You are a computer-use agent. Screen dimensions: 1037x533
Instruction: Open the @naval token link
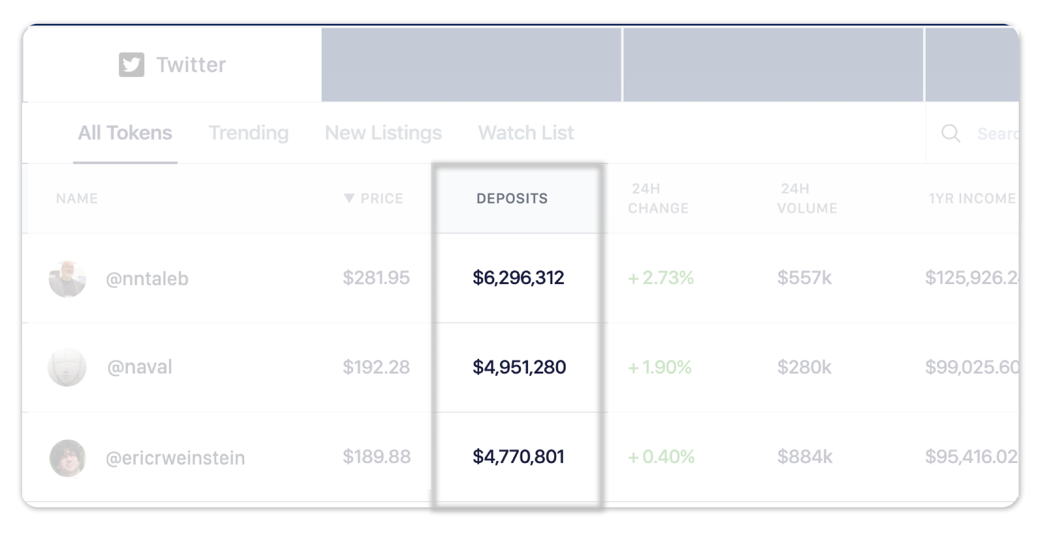pos(140,367)
